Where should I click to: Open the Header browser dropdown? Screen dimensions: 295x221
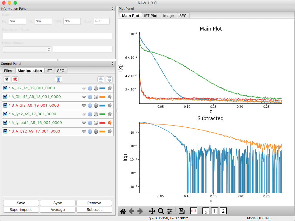[x=27, y=50]
